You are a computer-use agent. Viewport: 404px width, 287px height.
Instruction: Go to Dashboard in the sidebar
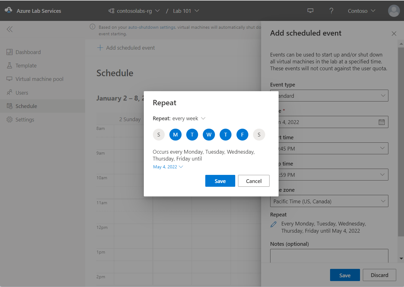(x=28, y=52)
